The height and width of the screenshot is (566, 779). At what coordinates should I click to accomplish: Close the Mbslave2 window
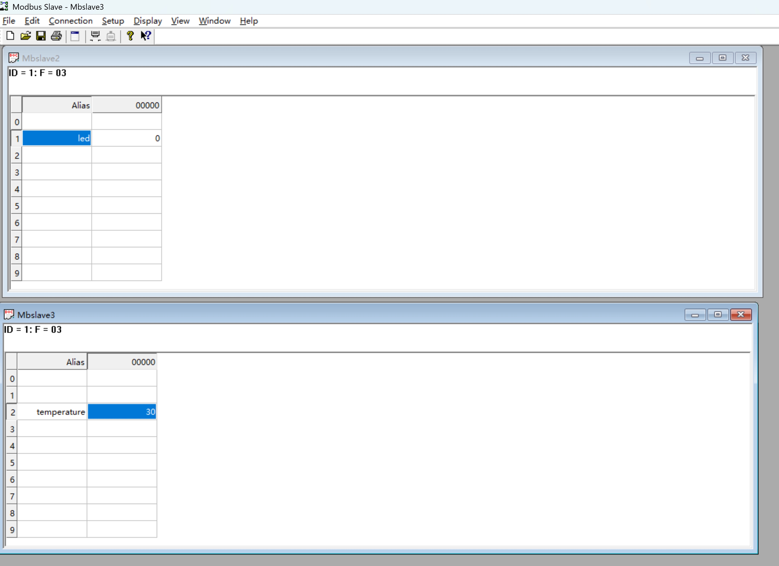click(745, 58)
